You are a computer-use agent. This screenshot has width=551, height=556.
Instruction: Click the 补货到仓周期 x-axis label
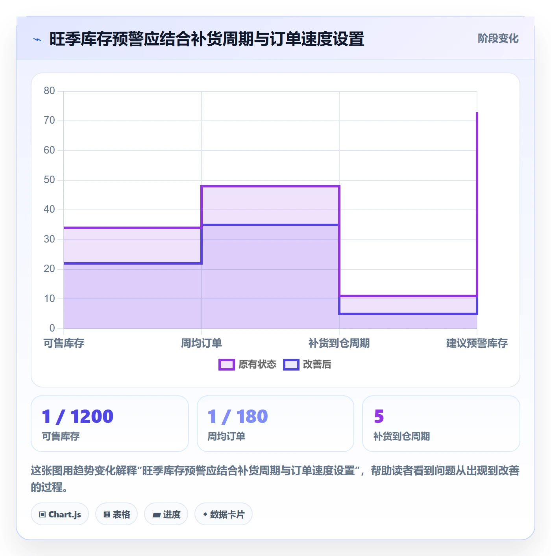(339, 343)
